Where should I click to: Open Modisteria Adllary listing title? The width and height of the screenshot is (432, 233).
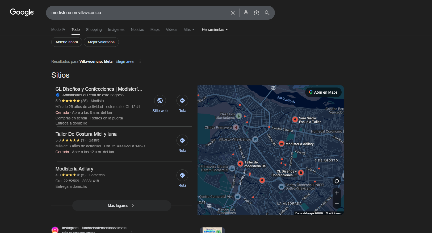[74, 169]
